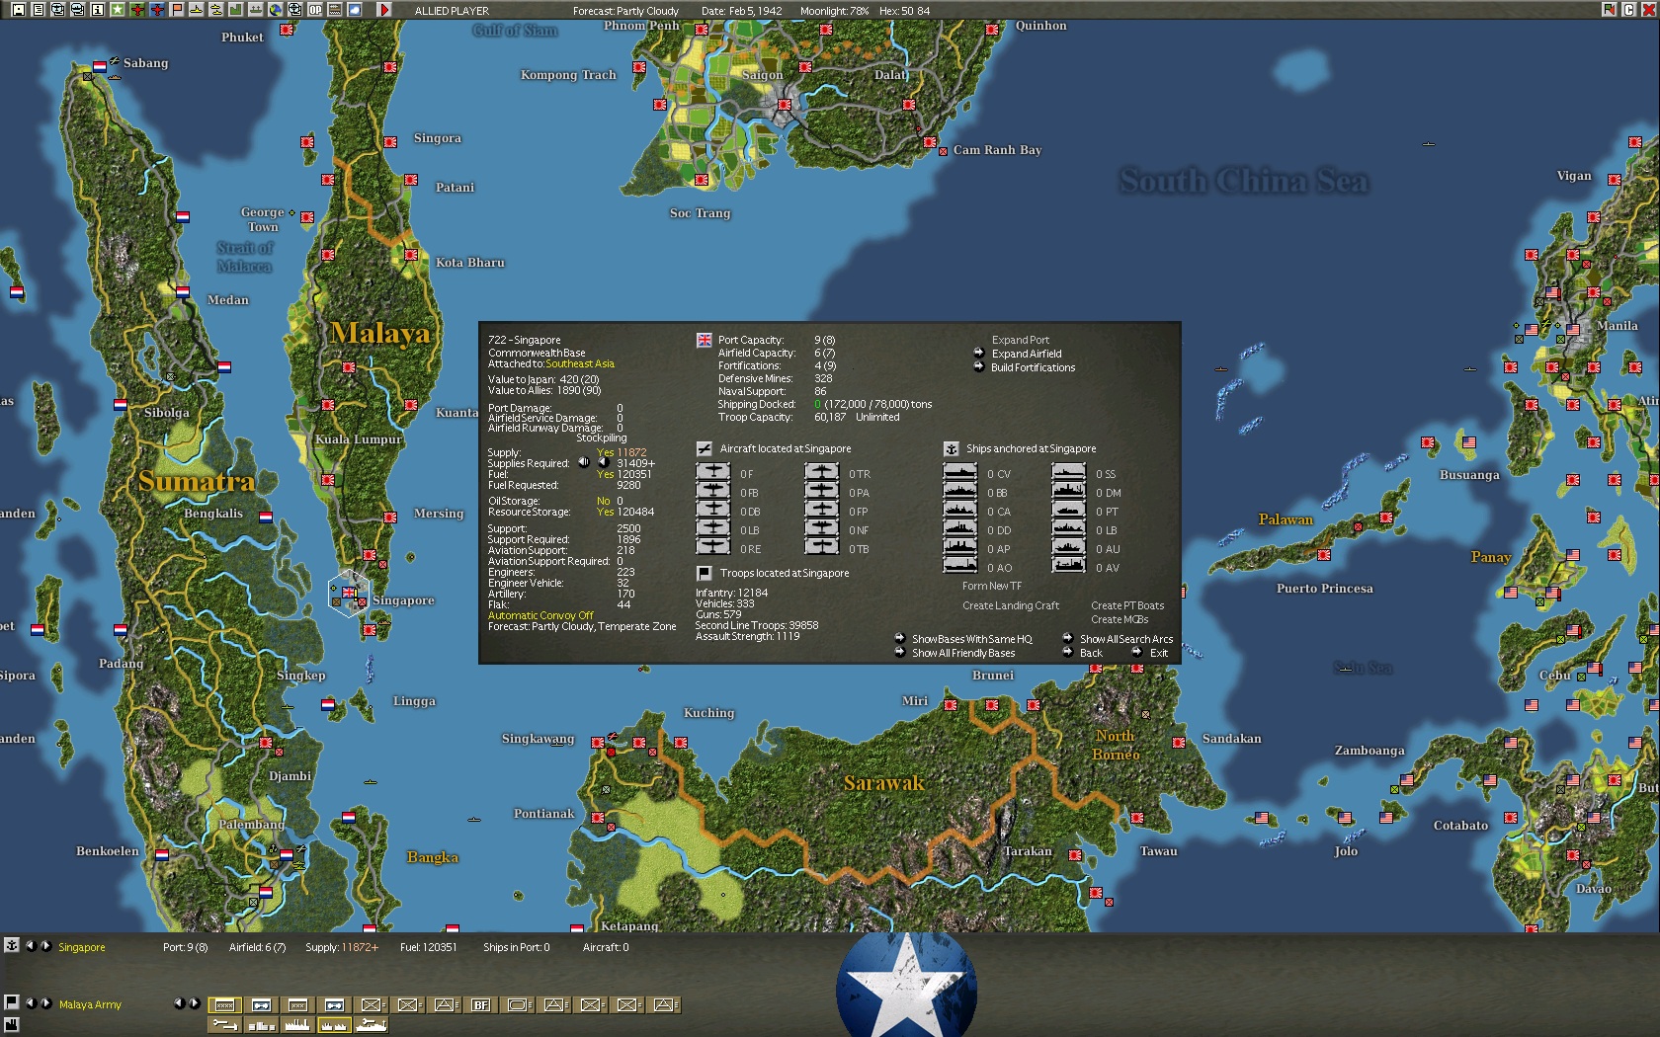Toggle Resource Storage stockpiling Yes setting
1660x1037 pixels.
tap(605, 512)
